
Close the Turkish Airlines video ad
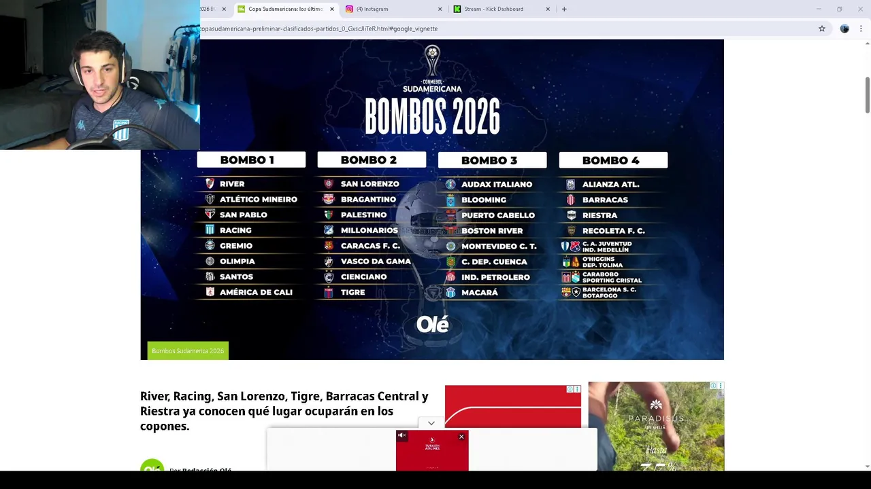[x=461, y=437]
